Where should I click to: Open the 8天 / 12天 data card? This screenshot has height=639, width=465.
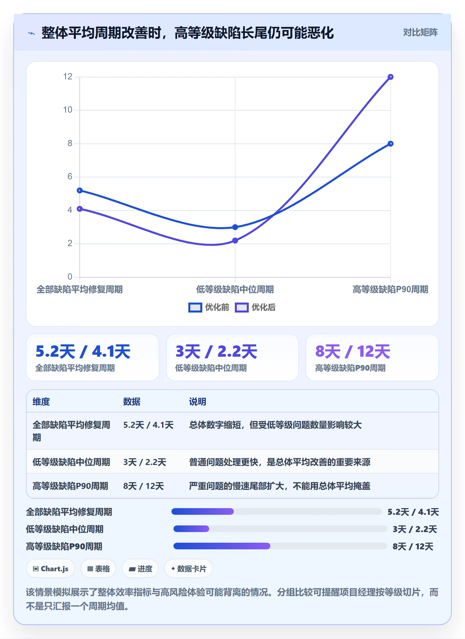pyautogui.click(x=372, y=357)
